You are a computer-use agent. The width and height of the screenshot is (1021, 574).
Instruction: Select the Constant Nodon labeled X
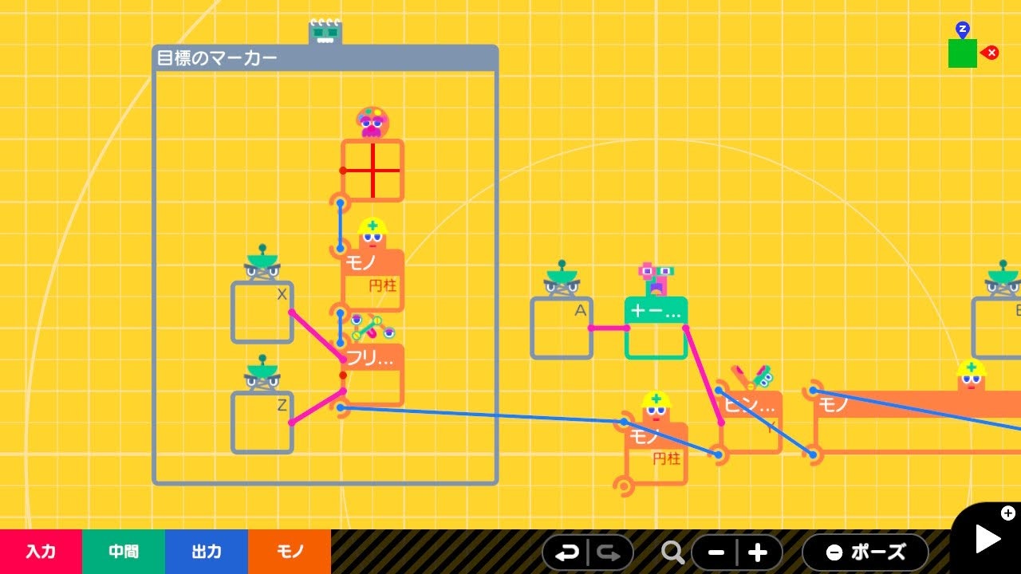(262, 312)
